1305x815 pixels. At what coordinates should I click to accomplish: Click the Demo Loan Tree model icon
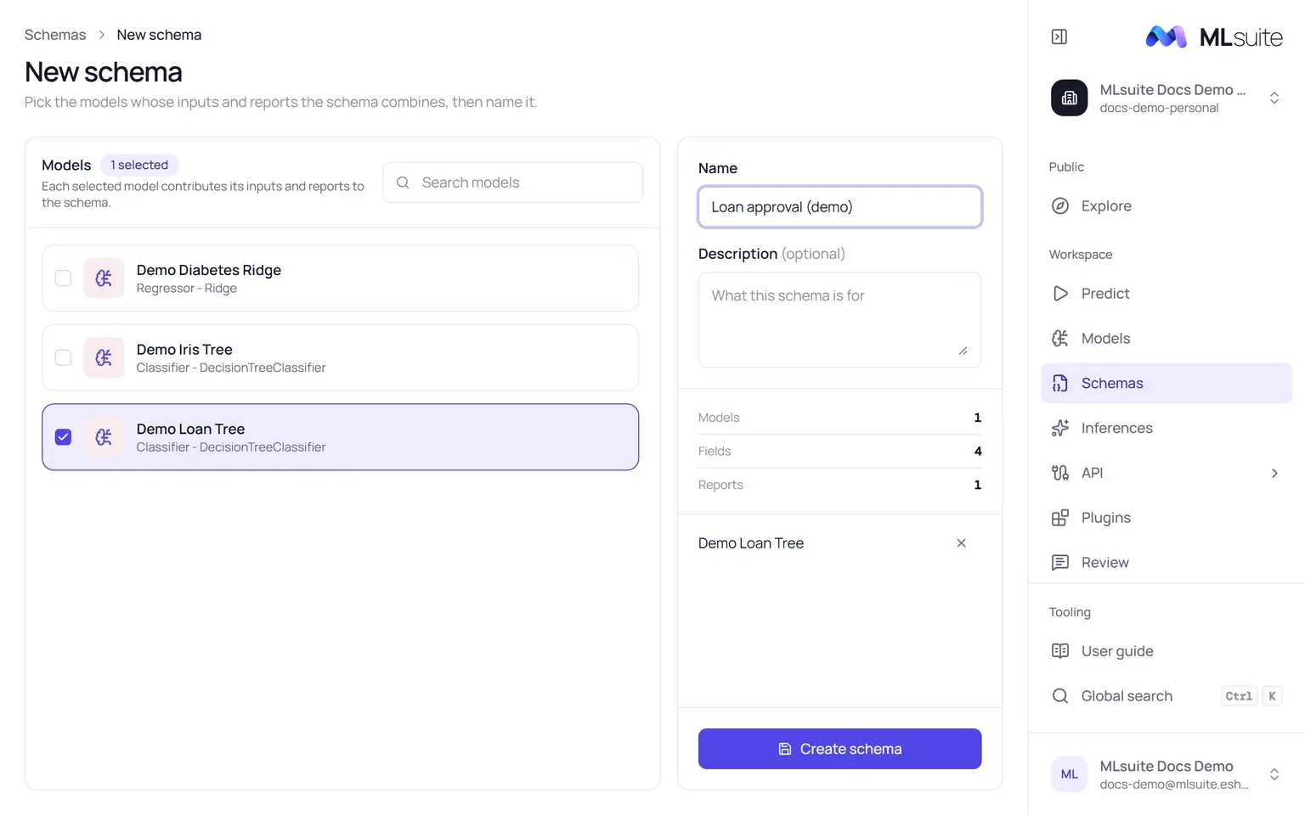point(104,437)
